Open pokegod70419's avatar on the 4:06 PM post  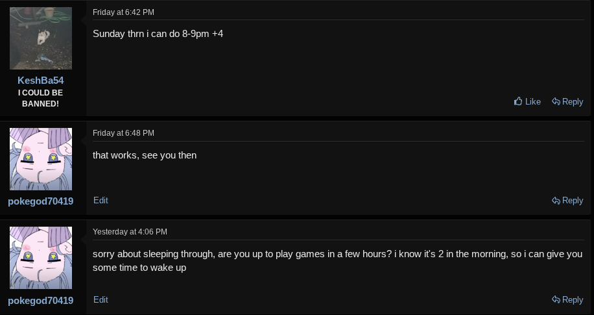(x=41, y=258)
